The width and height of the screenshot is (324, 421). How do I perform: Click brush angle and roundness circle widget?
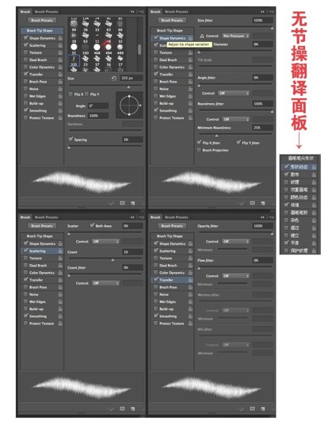129,105
